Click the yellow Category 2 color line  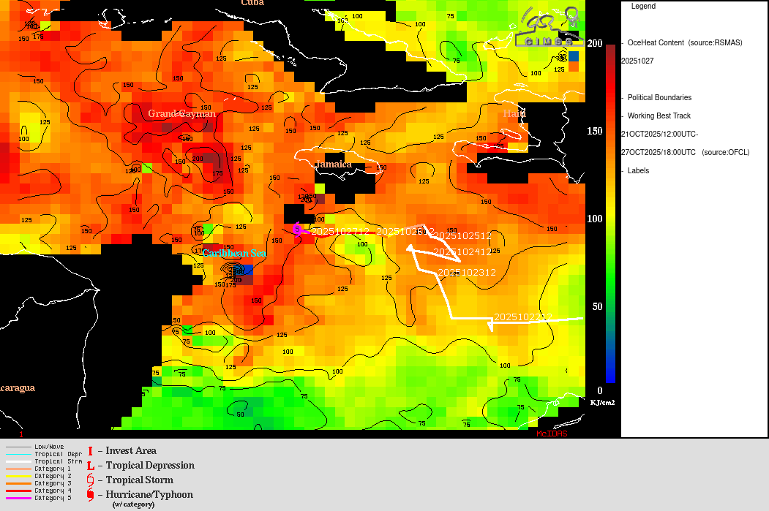coord(18,476)
